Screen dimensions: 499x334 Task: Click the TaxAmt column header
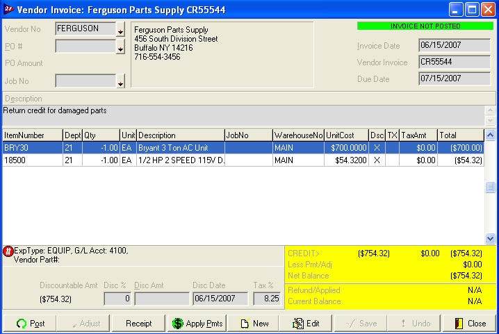coord(418,135)
